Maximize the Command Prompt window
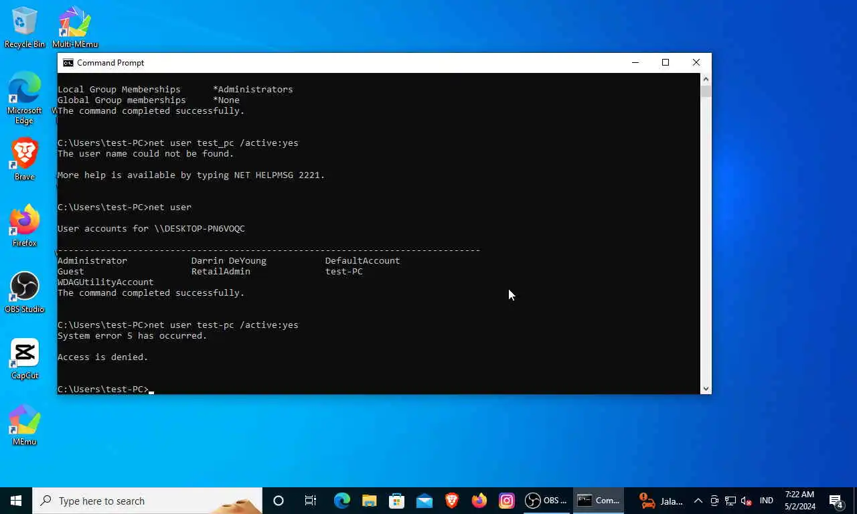Viewport: 857px width, 514px height. point(666,63)
